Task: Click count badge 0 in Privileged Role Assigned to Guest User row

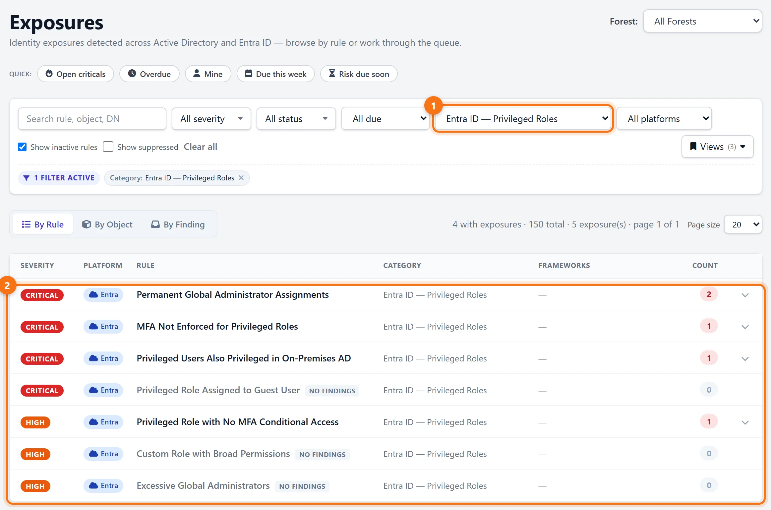Action: [709, 390]
